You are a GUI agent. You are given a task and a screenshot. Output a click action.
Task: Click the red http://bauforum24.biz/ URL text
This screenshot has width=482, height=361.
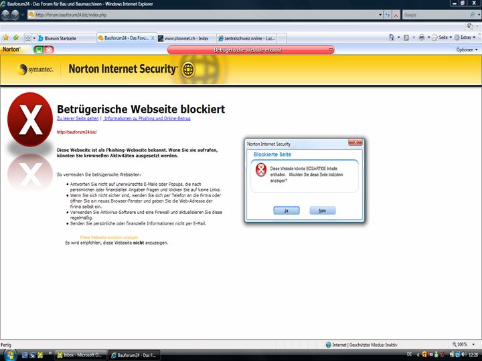click(77, 132)
